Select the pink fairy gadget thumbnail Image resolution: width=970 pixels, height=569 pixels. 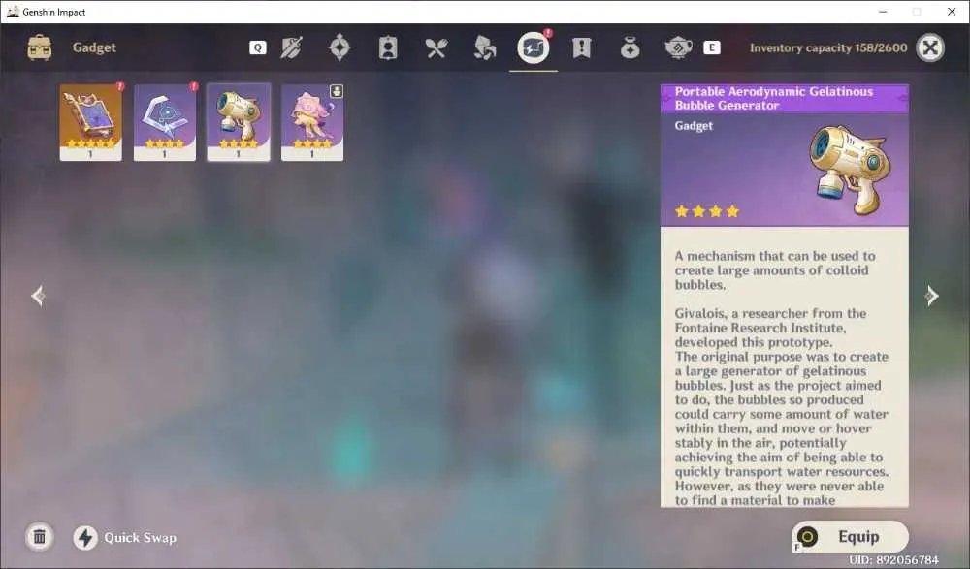(x=312, y=122)
